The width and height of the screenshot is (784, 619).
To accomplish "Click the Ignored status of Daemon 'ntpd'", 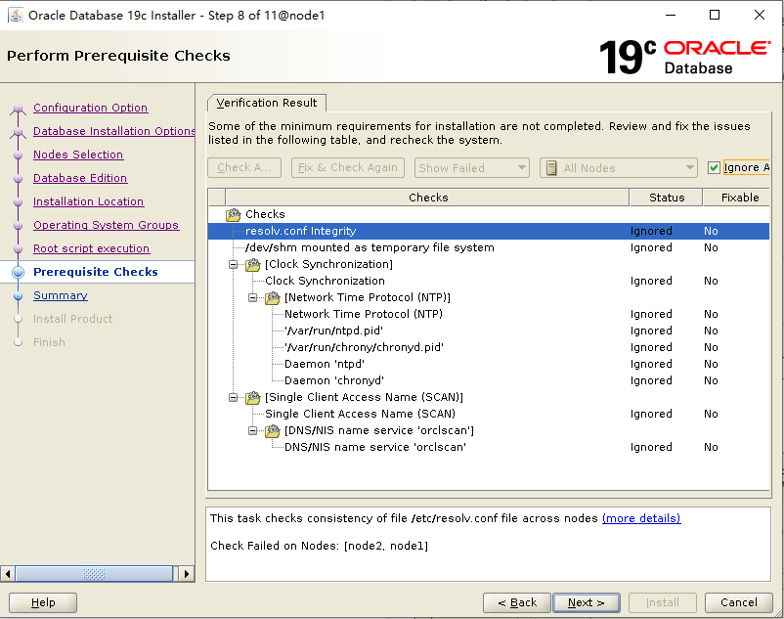I will click(x=651, y=364).
